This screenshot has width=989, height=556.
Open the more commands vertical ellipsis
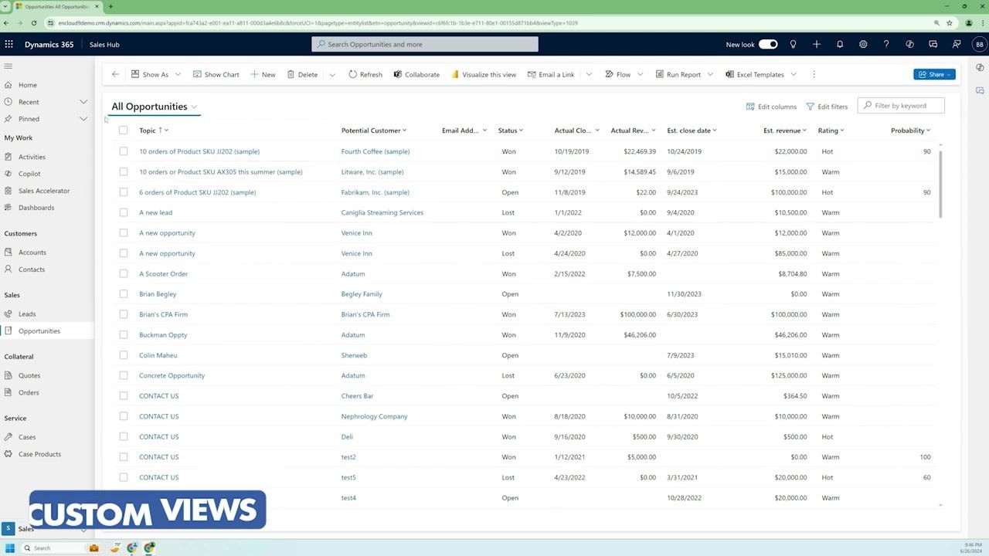click(814, 74)
